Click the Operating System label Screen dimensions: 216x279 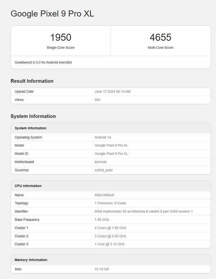point(28,138)
